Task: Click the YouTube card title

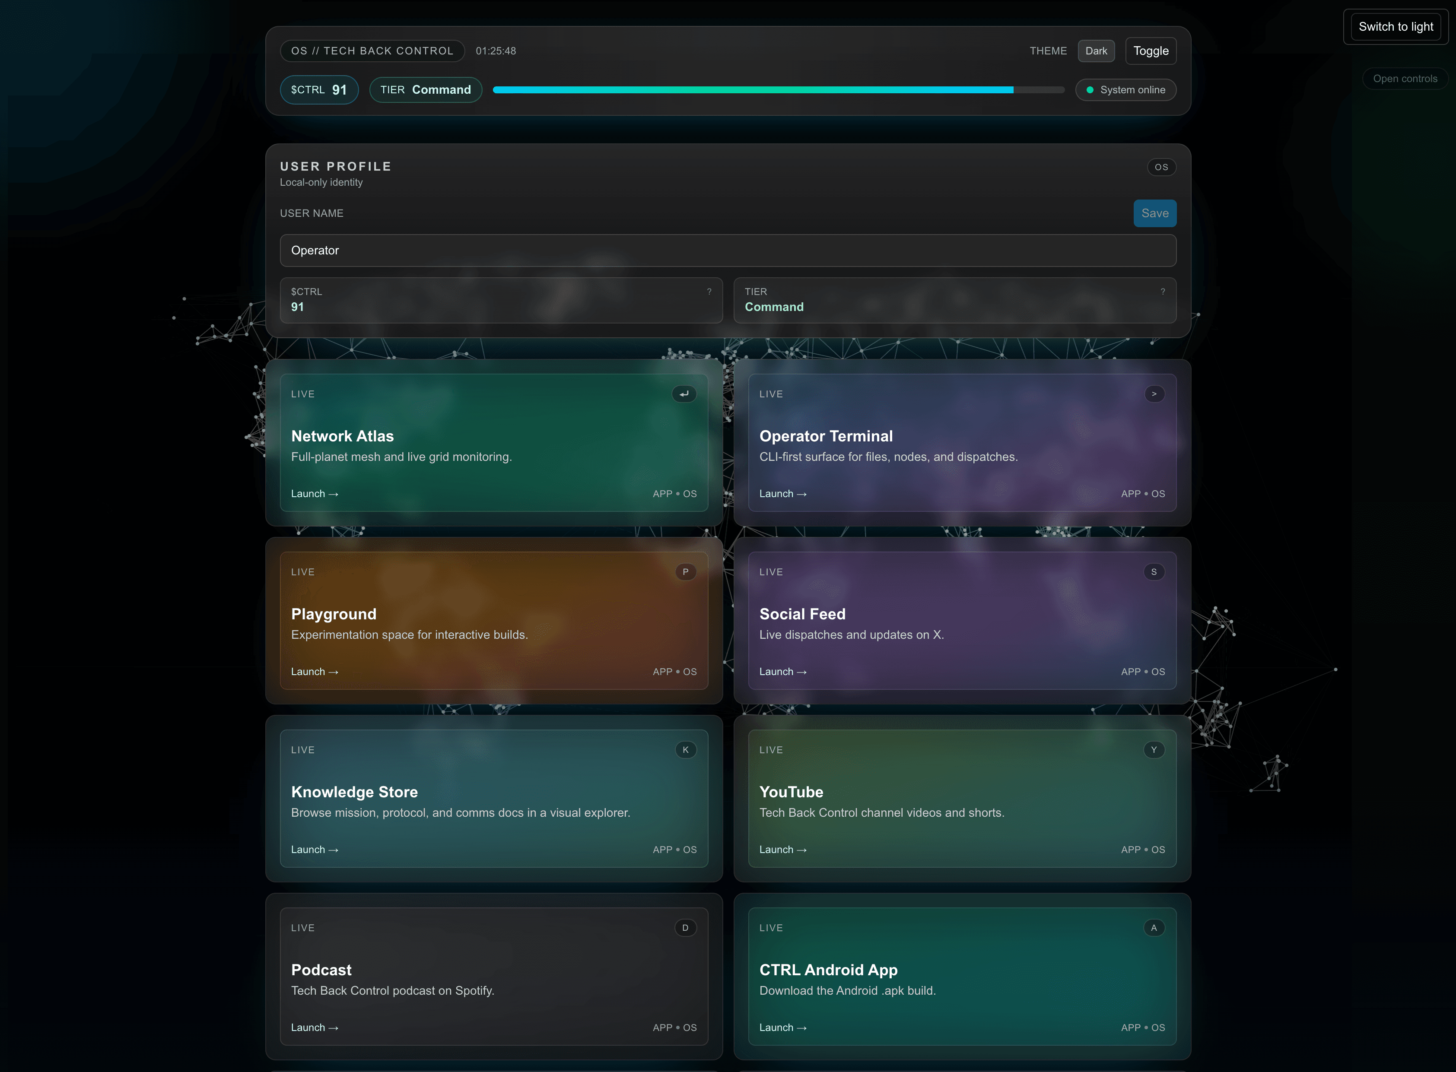Action: click(791, 792)
